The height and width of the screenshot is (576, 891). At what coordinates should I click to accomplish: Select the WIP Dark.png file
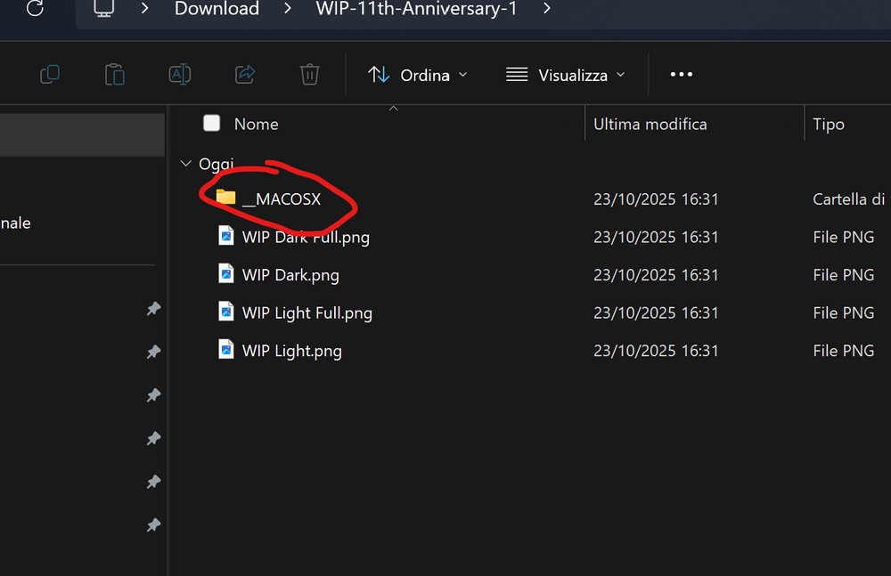(x=290, y=275)
